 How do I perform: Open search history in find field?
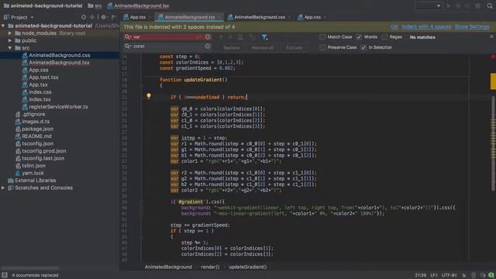tap(128, 36)
